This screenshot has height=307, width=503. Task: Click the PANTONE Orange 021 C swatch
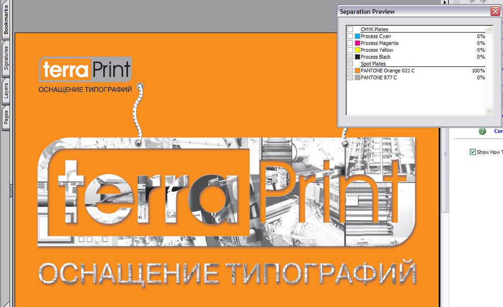(357, 71)
